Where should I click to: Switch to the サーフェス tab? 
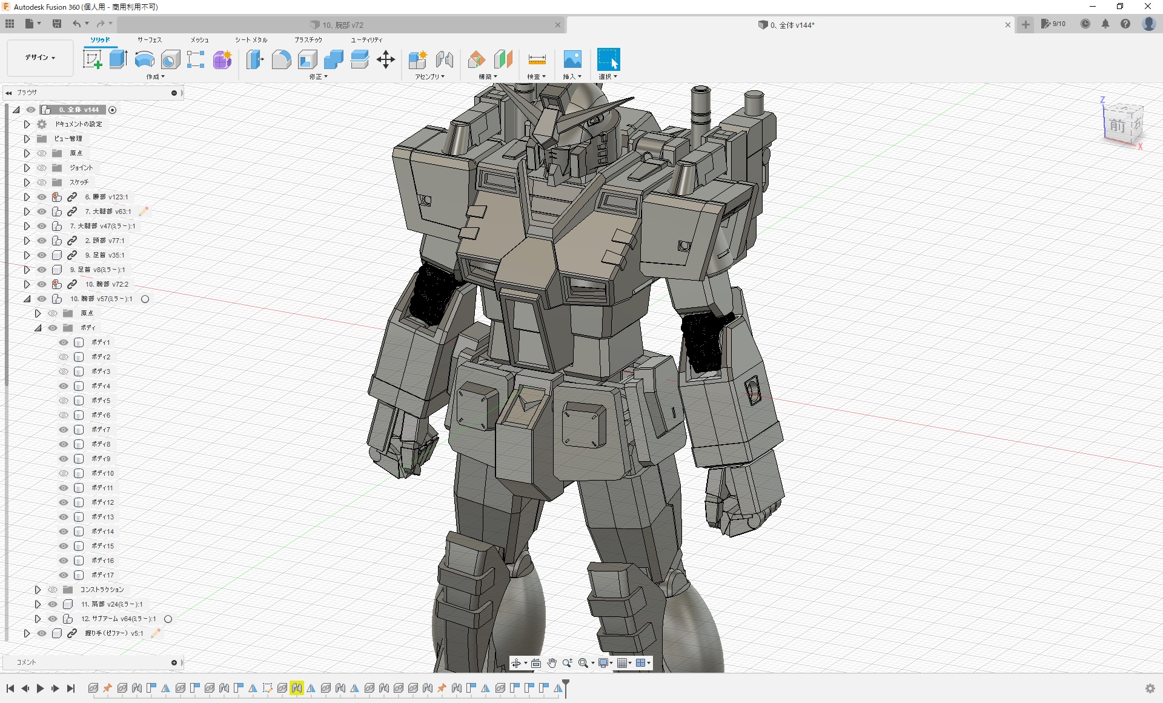pyautogui.click(x=149, y=40)
